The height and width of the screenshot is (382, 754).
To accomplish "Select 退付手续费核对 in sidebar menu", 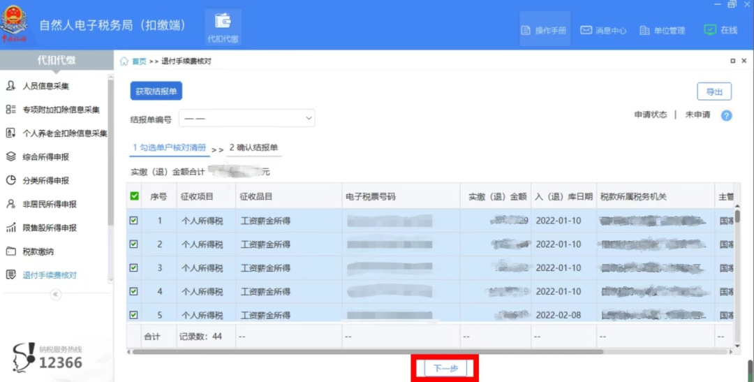I will tap(49, 275).
